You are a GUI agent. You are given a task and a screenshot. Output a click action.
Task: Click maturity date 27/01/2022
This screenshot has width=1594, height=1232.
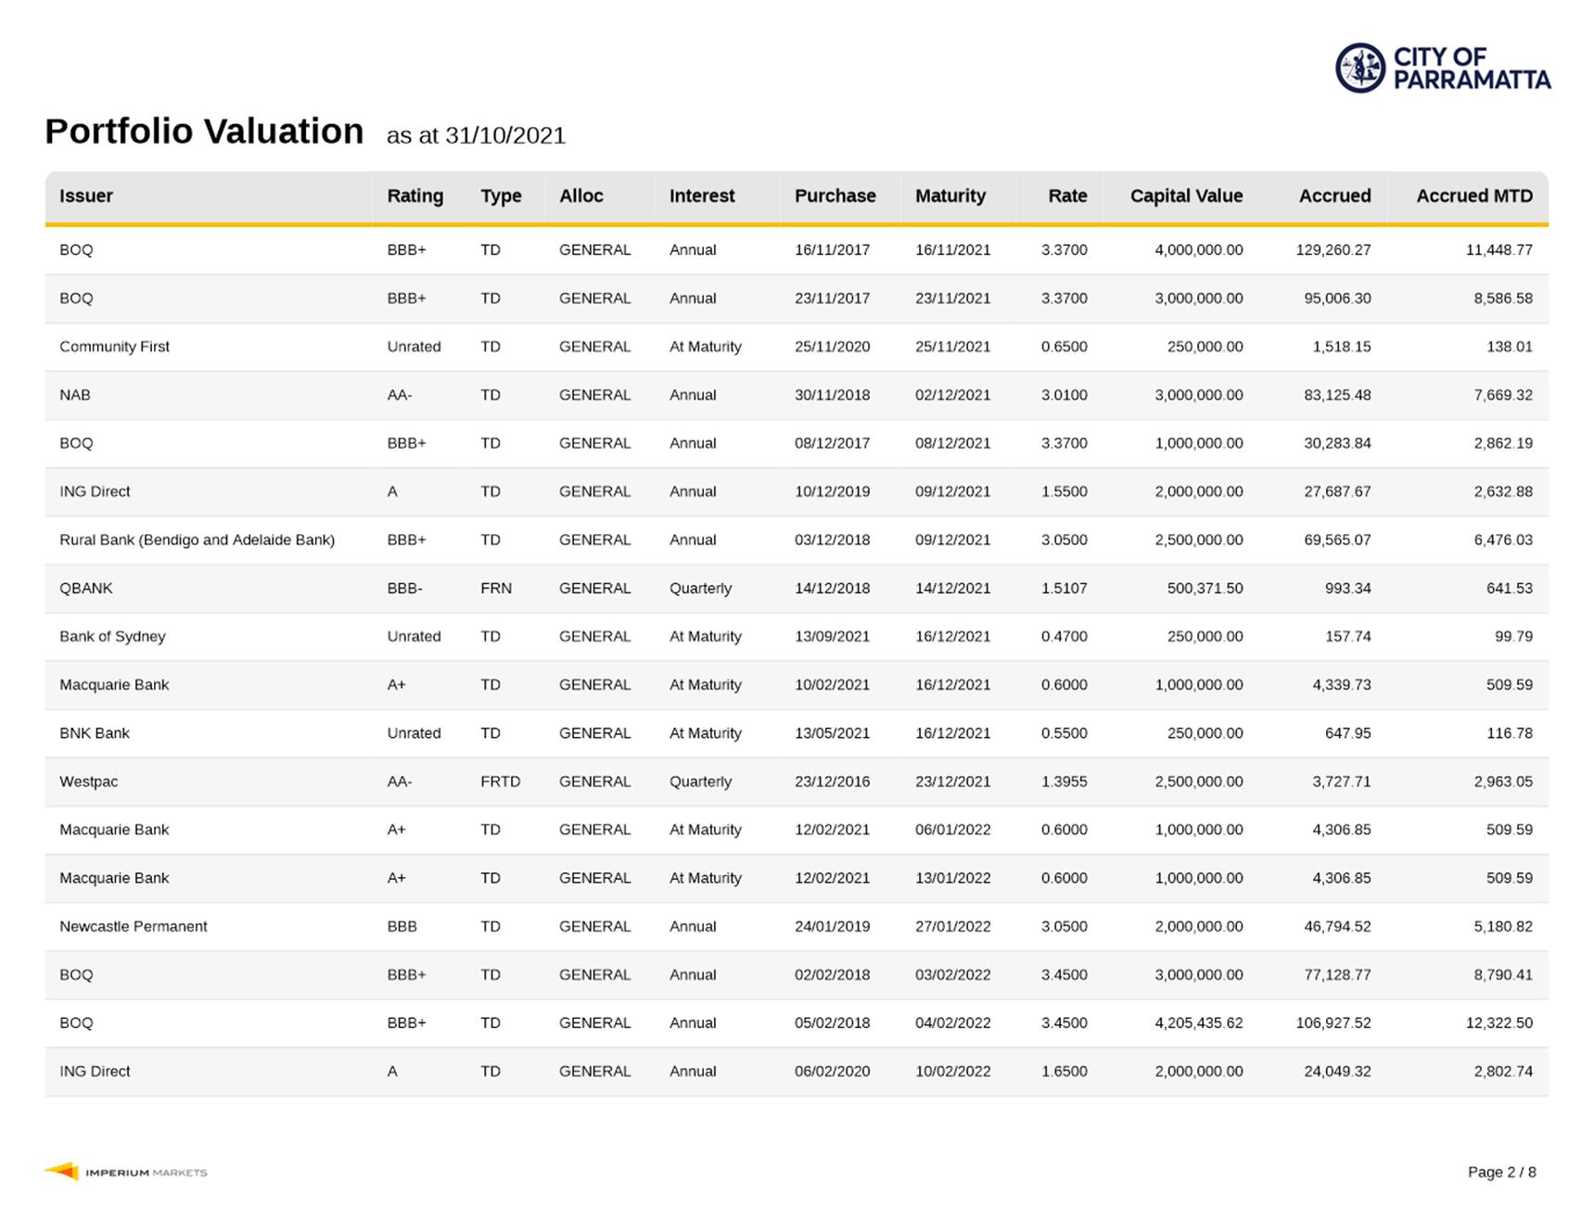coord(952,926)
